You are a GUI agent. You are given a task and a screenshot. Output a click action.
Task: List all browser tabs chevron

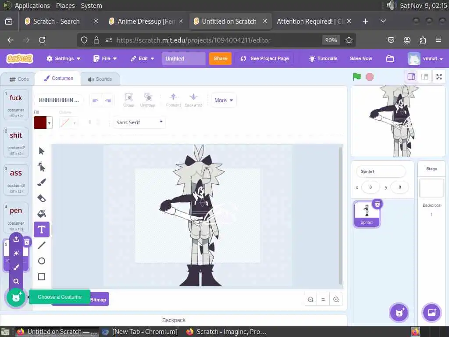(383, 21)
